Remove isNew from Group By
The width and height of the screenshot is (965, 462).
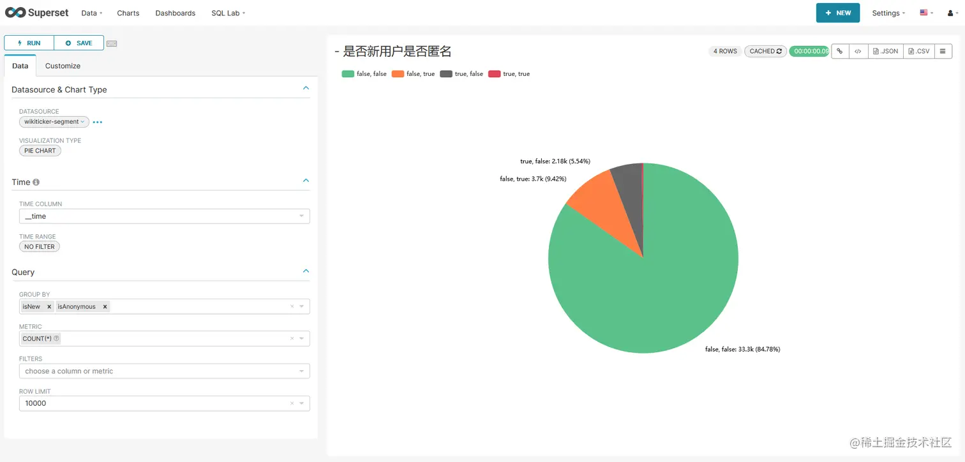click(x=49, y=307)
